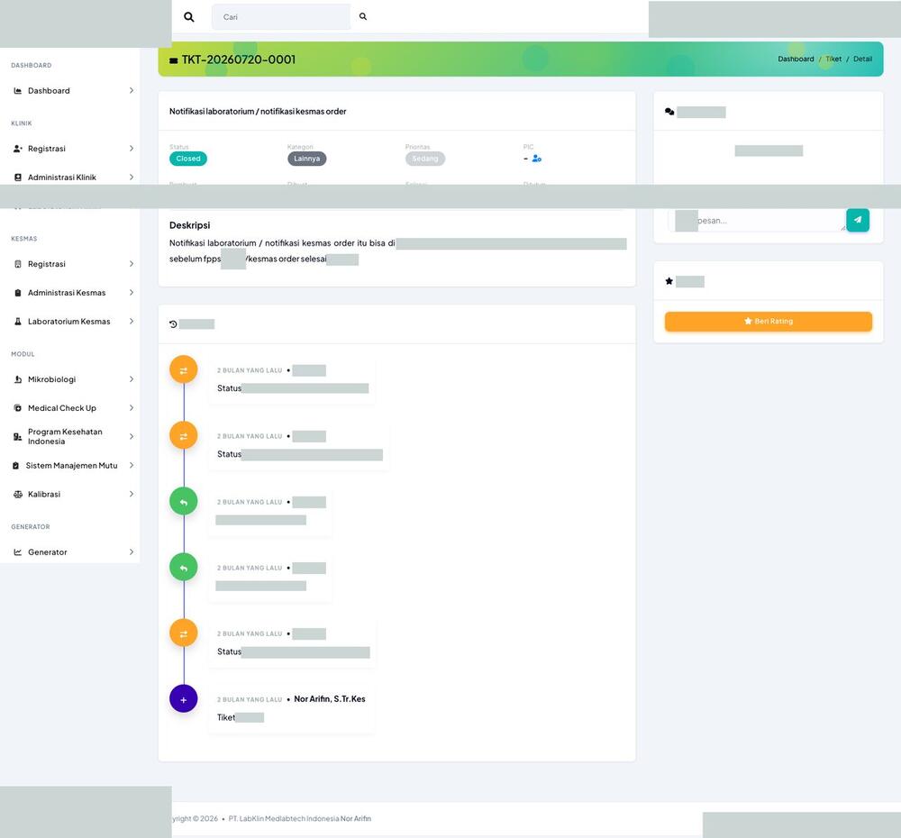The image size is (901, 838).
Task: Click Sistem Manajemen Mutu icon
Action: tap(16, 466)
